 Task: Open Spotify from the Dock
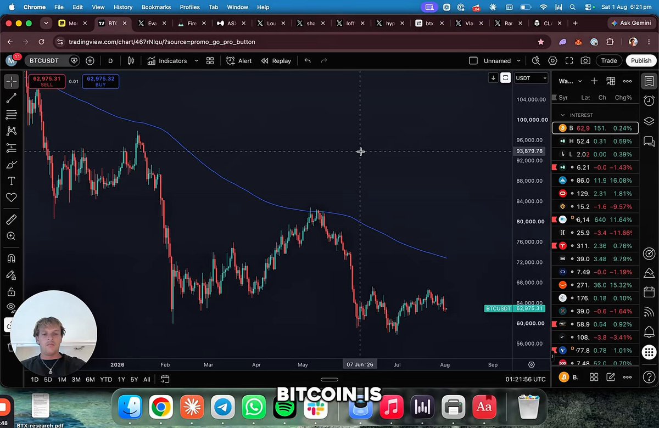[284, 408]
